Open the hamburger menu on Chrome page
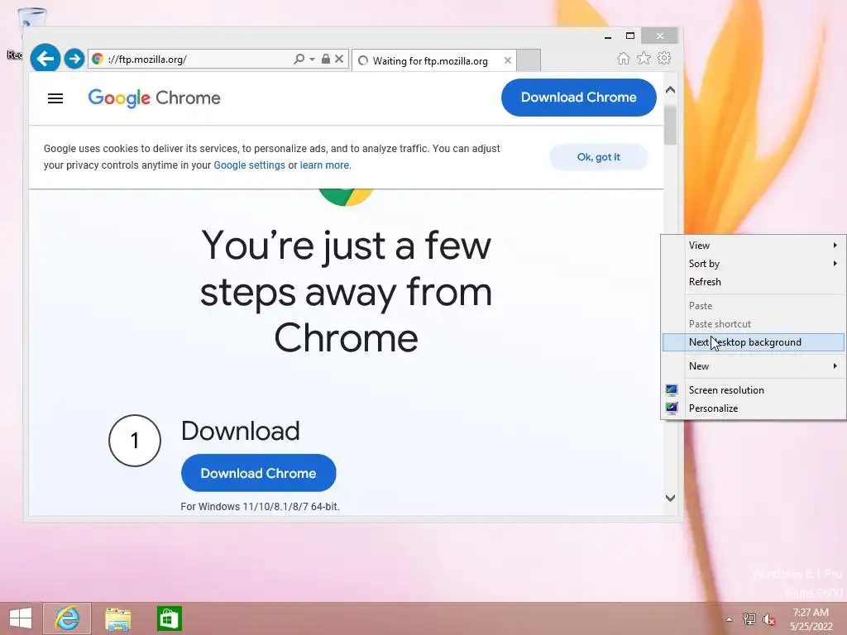Screen dimensions: 847x635 tap(55, 98)
